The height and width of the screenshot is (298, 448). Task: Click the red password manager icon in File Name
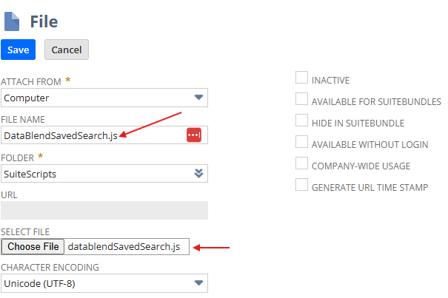click(x=194, y=135)
